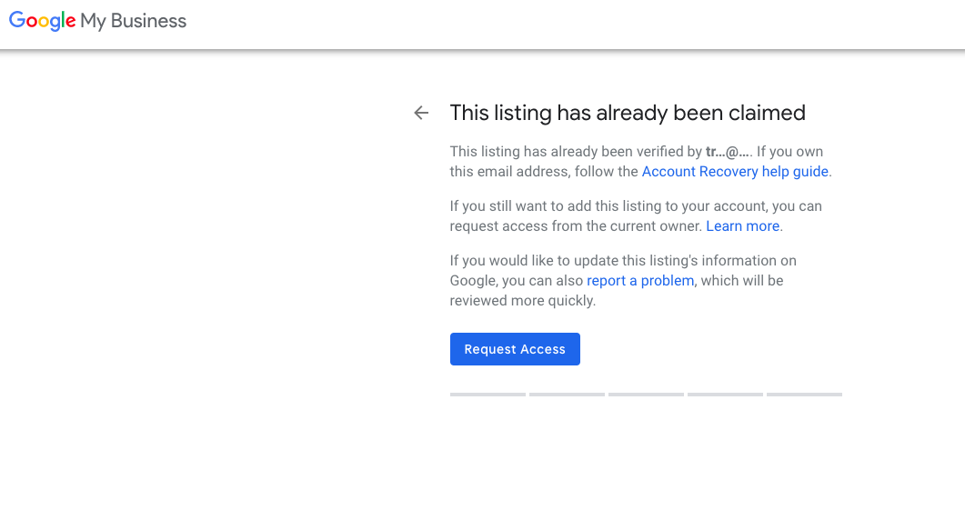Click the 'This listing has already been claimed' heading
The height and width of the screenshot is (520, 965).
point(628,113)
